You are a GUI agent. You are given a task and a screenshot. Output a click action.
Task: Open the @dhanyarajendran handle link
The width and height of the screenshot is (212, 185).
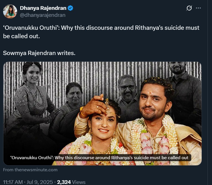pos(42,15)
